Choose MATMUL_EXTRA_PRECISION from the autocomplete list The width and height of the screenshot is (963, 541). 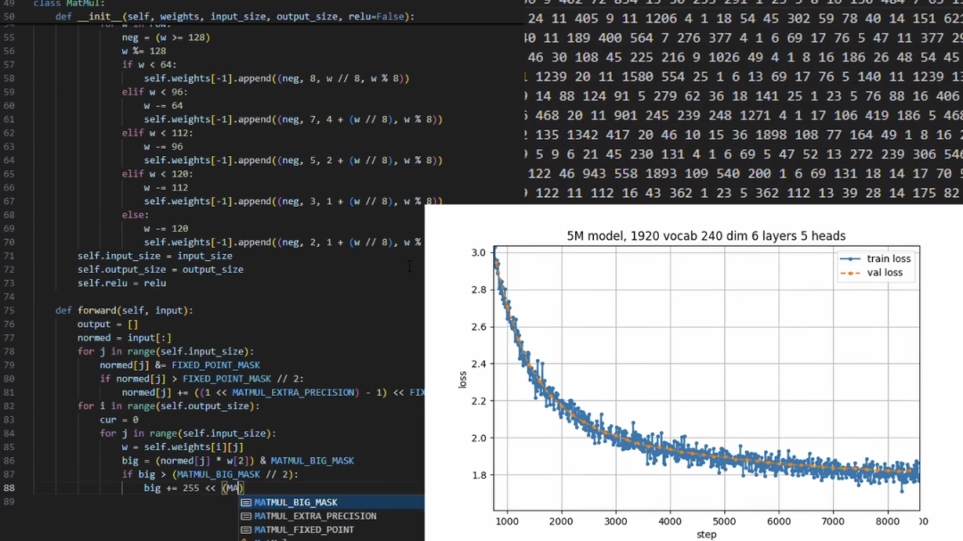click(315, 516)
